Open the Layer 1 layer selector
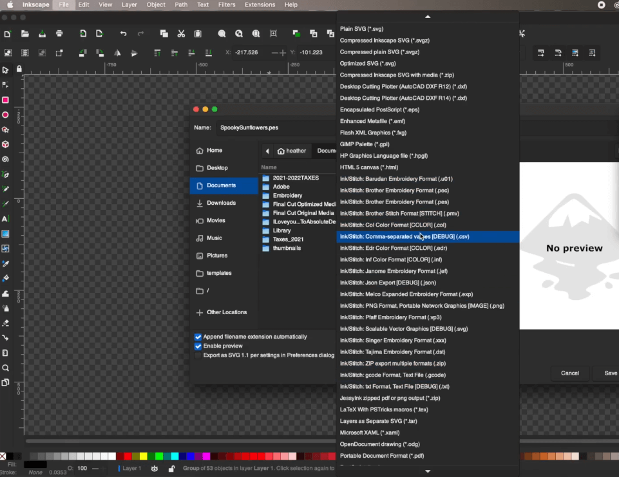This screenshot has width=619, height=477. [x=132, y=469]
